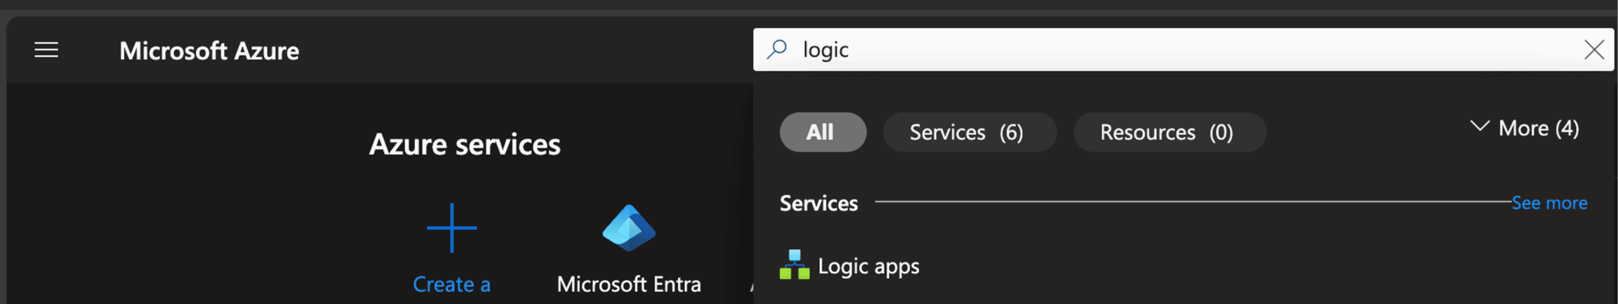
Task: Click the Create a resource label
Action: [x=451, y=284]
